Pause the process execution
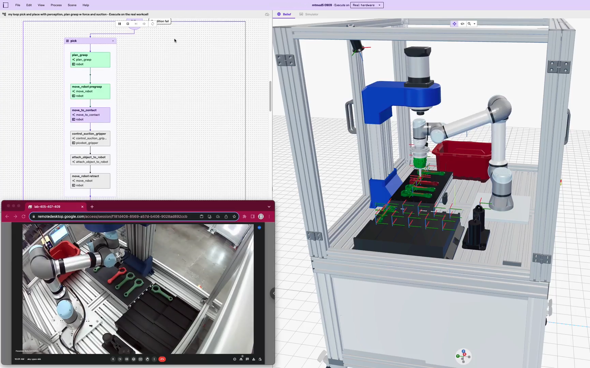 [120, 24]
